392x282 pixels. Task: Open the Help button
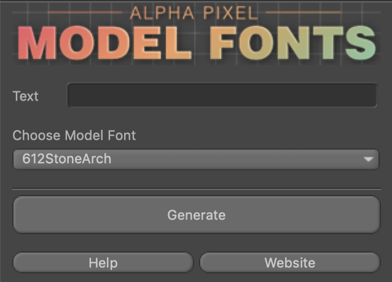point(103,262)
